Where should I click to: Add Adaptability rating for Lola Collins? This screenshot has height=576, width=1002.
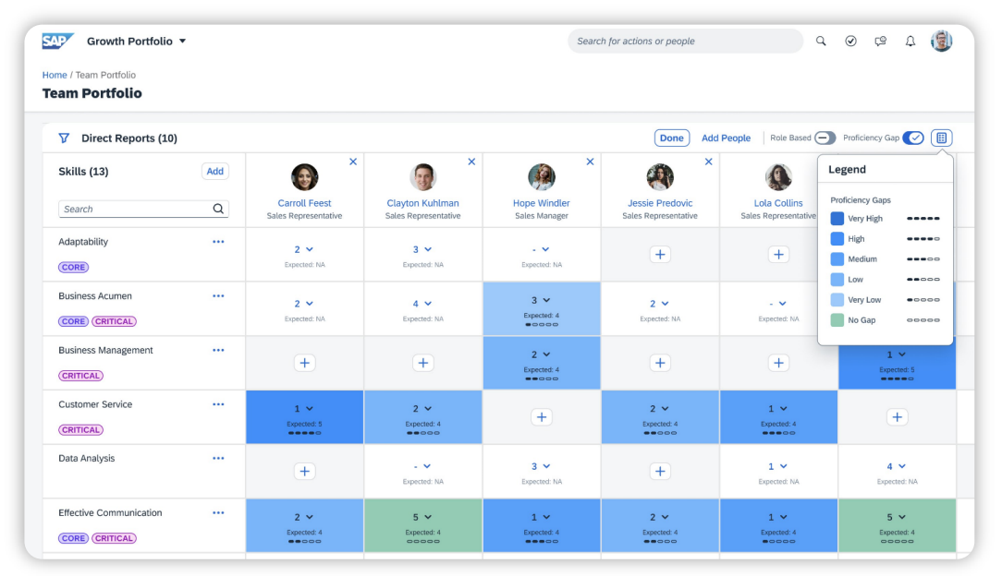(x=778, y=255)
